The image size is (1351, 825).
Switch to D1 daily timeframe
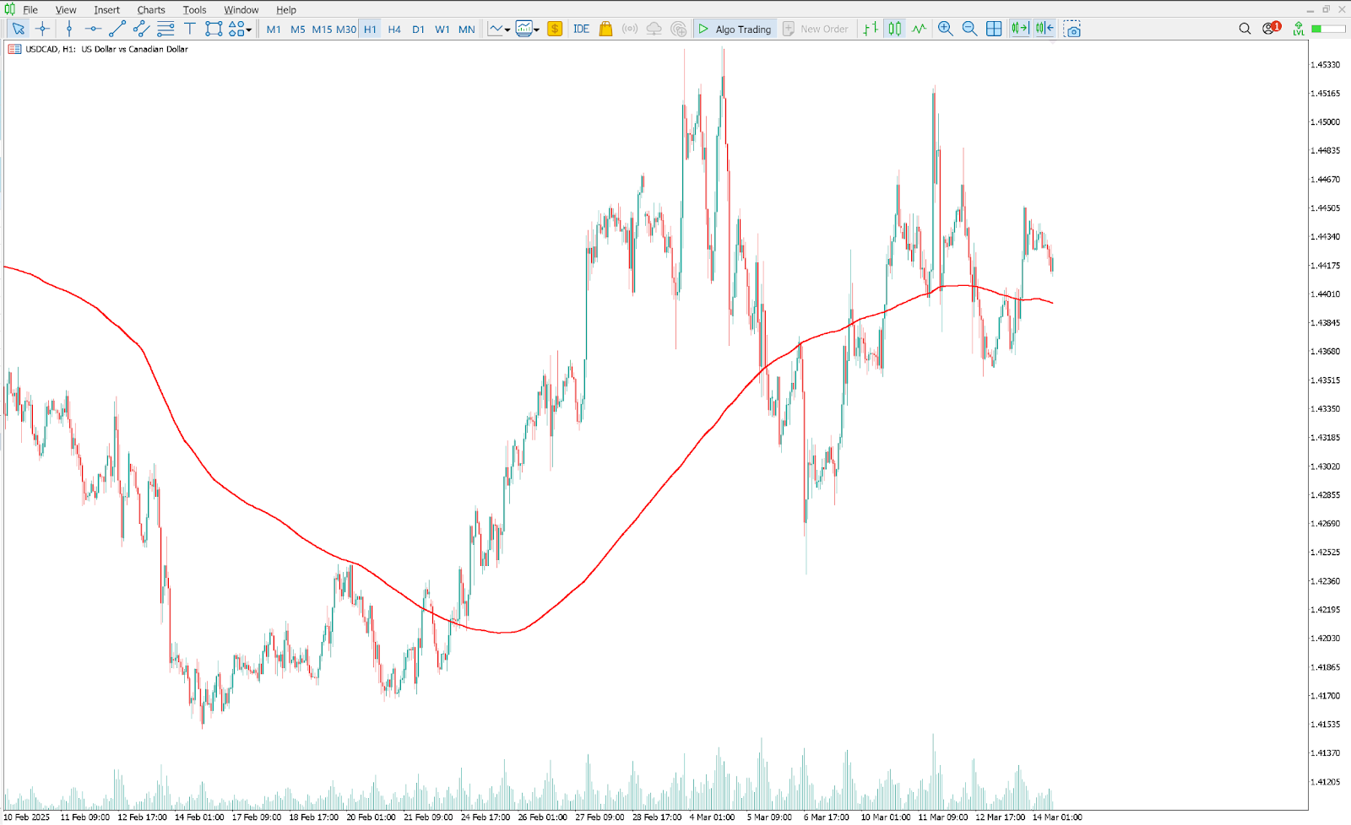(x=418, y=29)
